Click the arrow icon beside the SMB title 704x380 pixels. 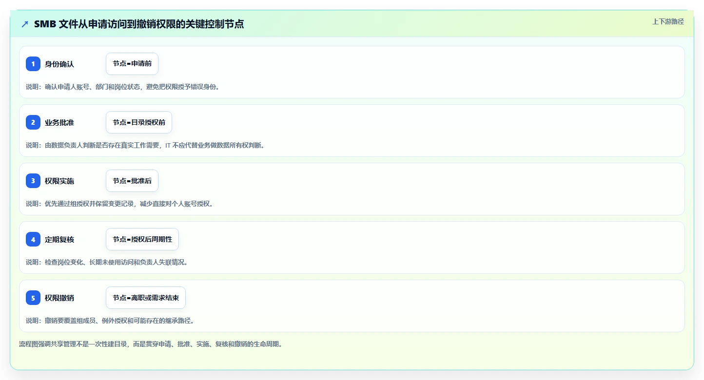coord(25,24)
